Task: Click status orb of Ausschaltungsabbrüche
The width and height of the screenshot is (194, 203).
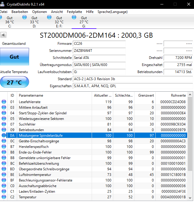Action: (4, 186)
